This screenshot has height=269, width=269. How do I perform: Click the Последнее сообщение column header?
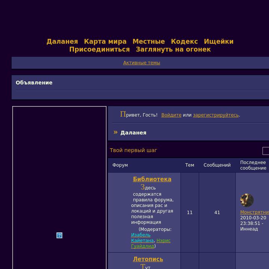point(253,165)
